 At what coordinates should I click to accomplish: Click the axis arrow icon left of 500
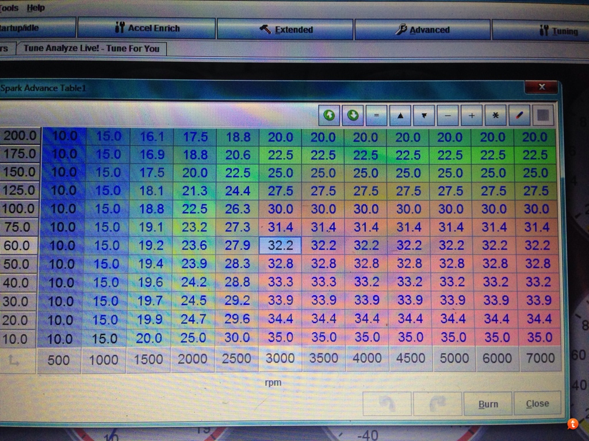pos(14,361)
